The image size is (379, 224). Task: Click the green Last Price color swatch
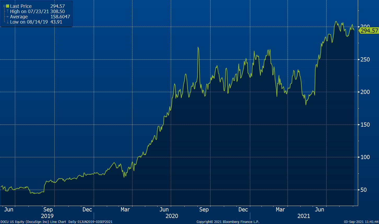coord(8,6)
